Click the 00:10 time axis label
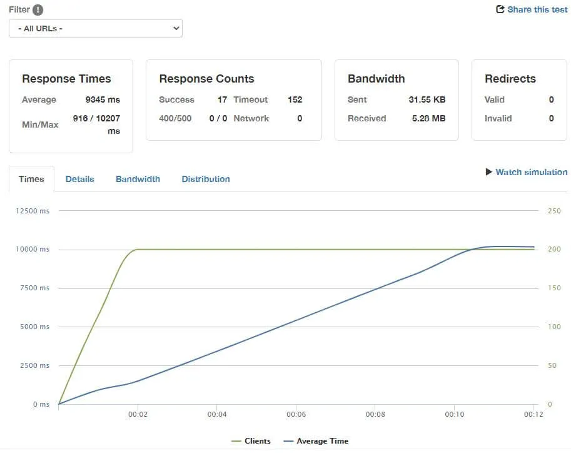This screenshot has width=571, height=453. (455, 414)
